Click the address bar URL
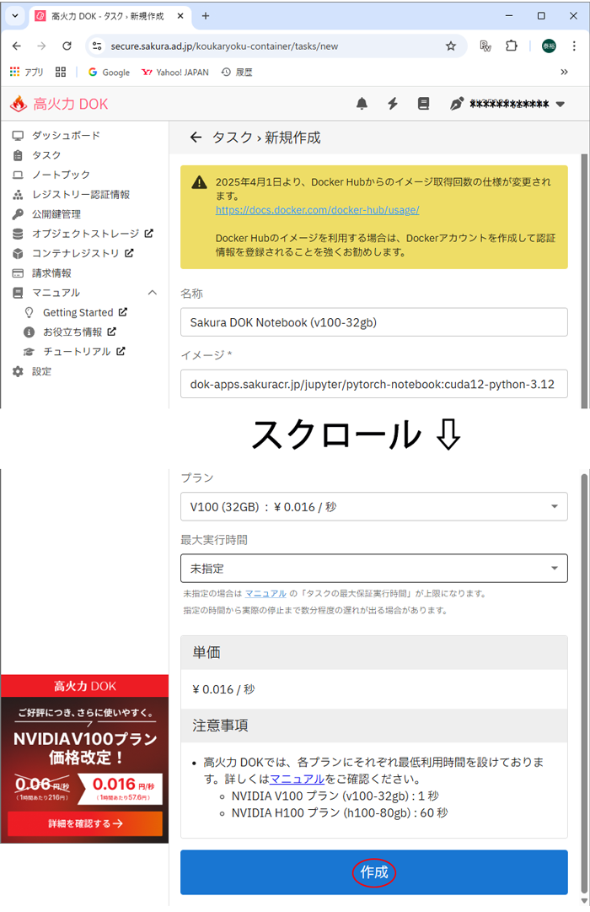Image resolution: width=590 pixels, height=912 pixels. point(224,46)
